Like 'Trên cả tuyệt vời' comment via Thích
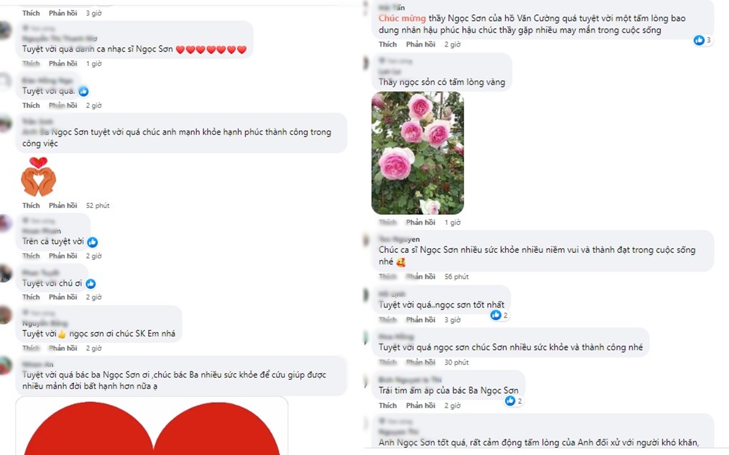 pyautogui.click(x=31, y=256)
